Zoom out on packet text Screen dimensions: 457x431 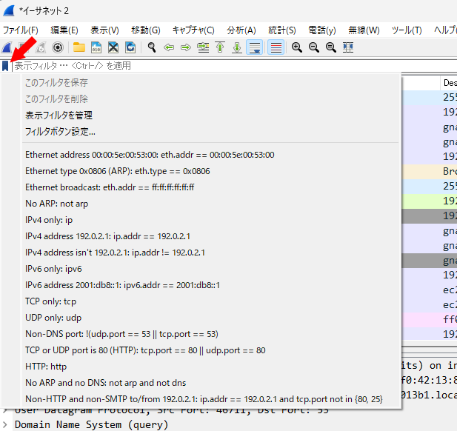click(x=314, y=47)
